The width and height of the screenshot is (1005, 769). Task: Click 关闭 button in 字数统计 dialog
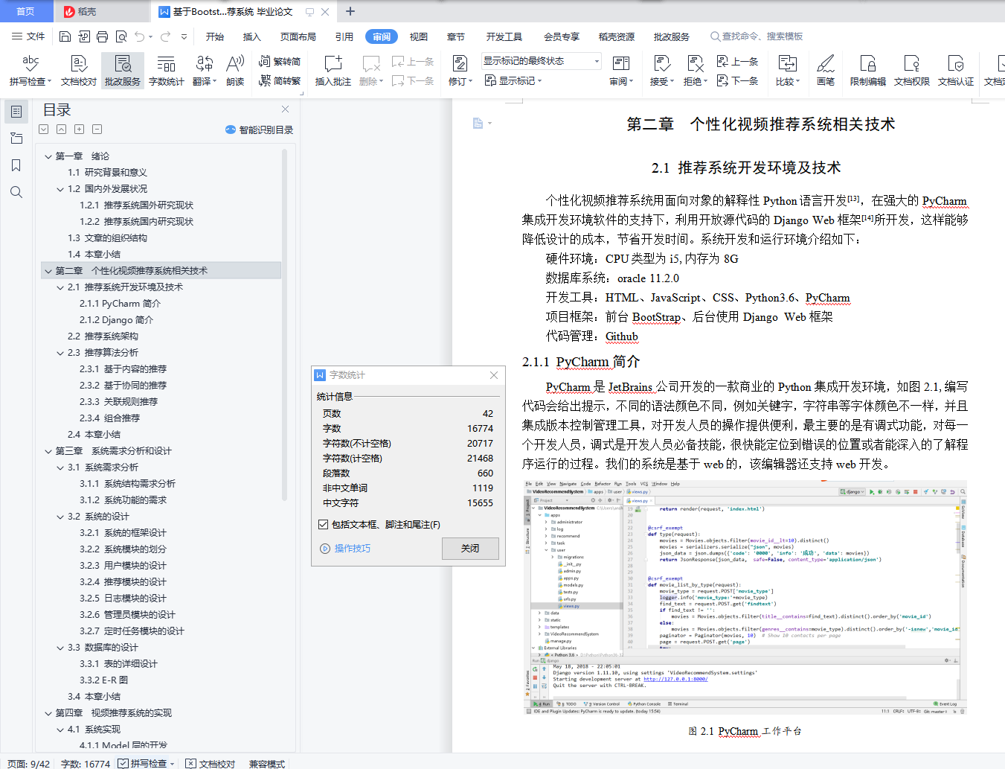[x=470, y=549]
